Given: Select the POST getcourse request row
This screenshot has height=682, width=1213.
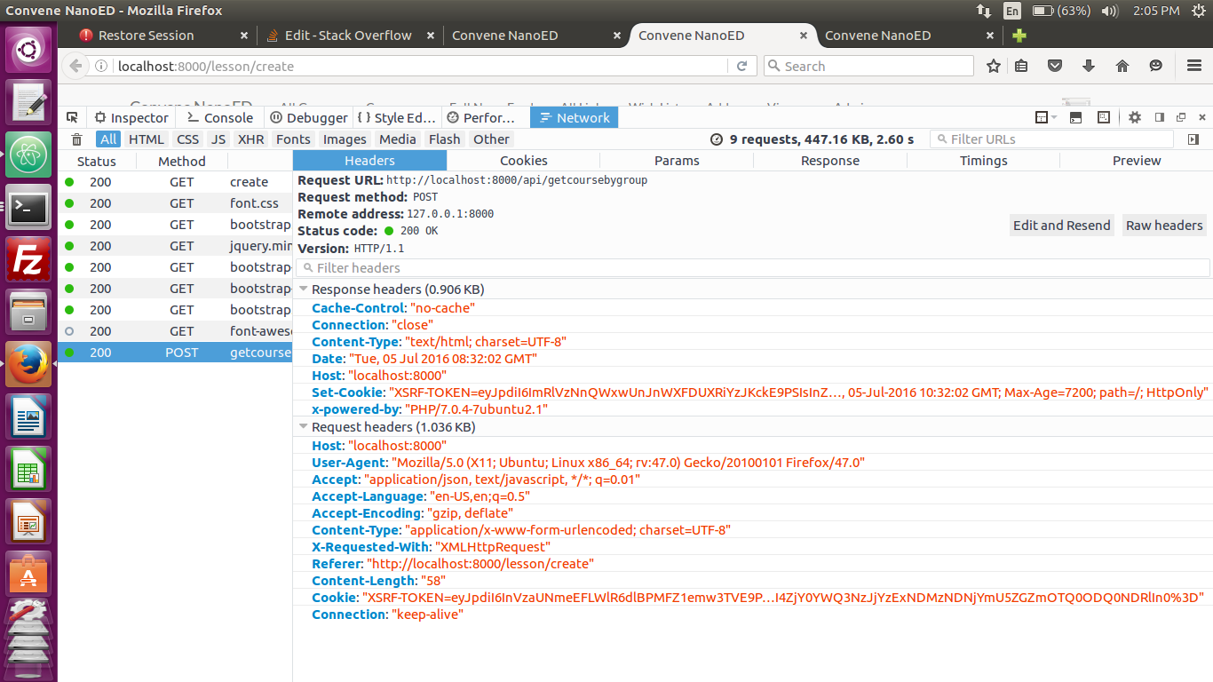Looking at the screenshot, I should coord(176,353).
